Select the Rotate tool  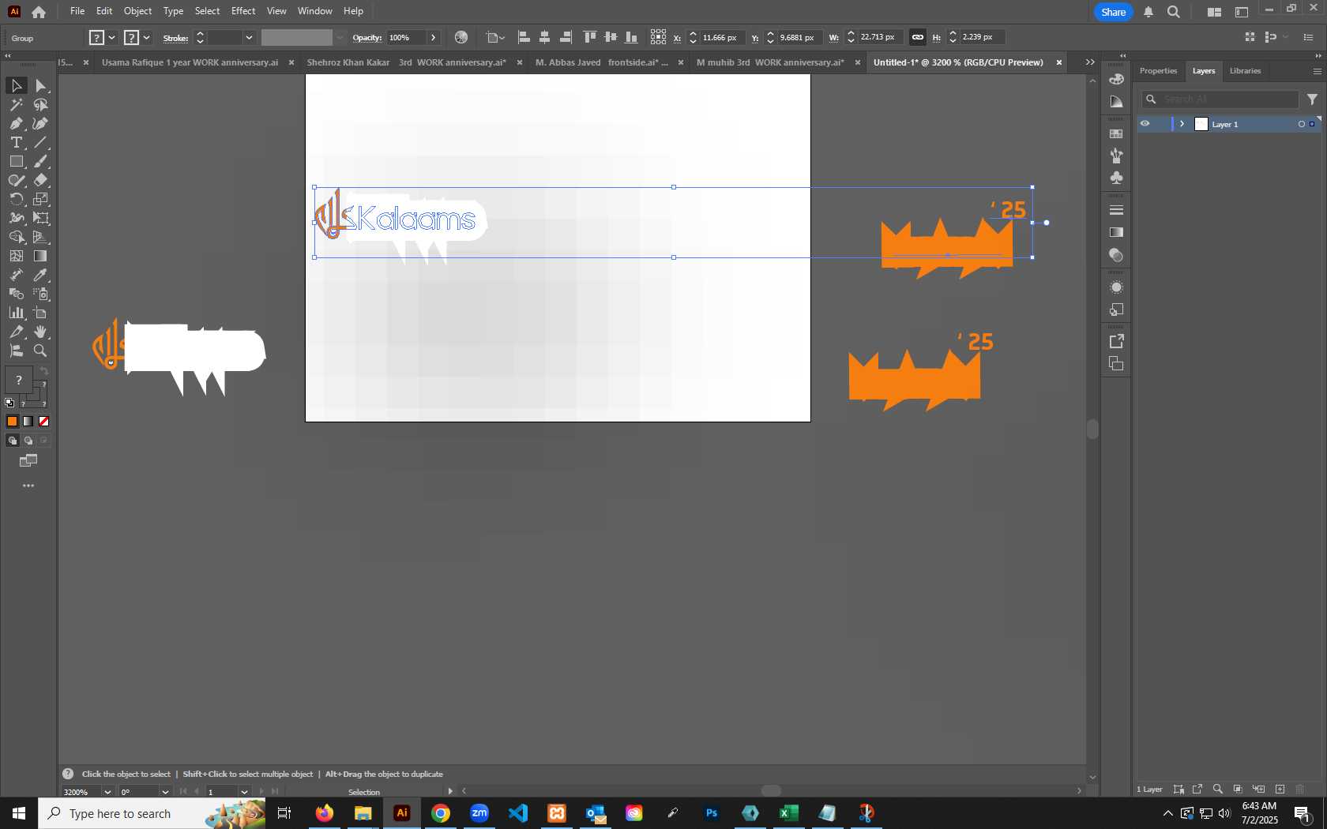point(17,199)
